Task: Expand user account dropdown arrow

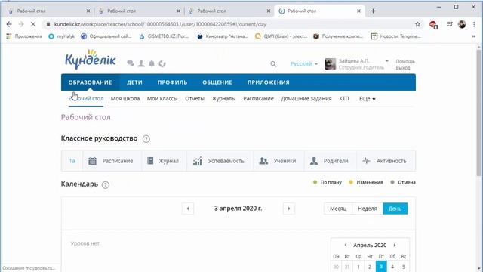Action: 387,61
